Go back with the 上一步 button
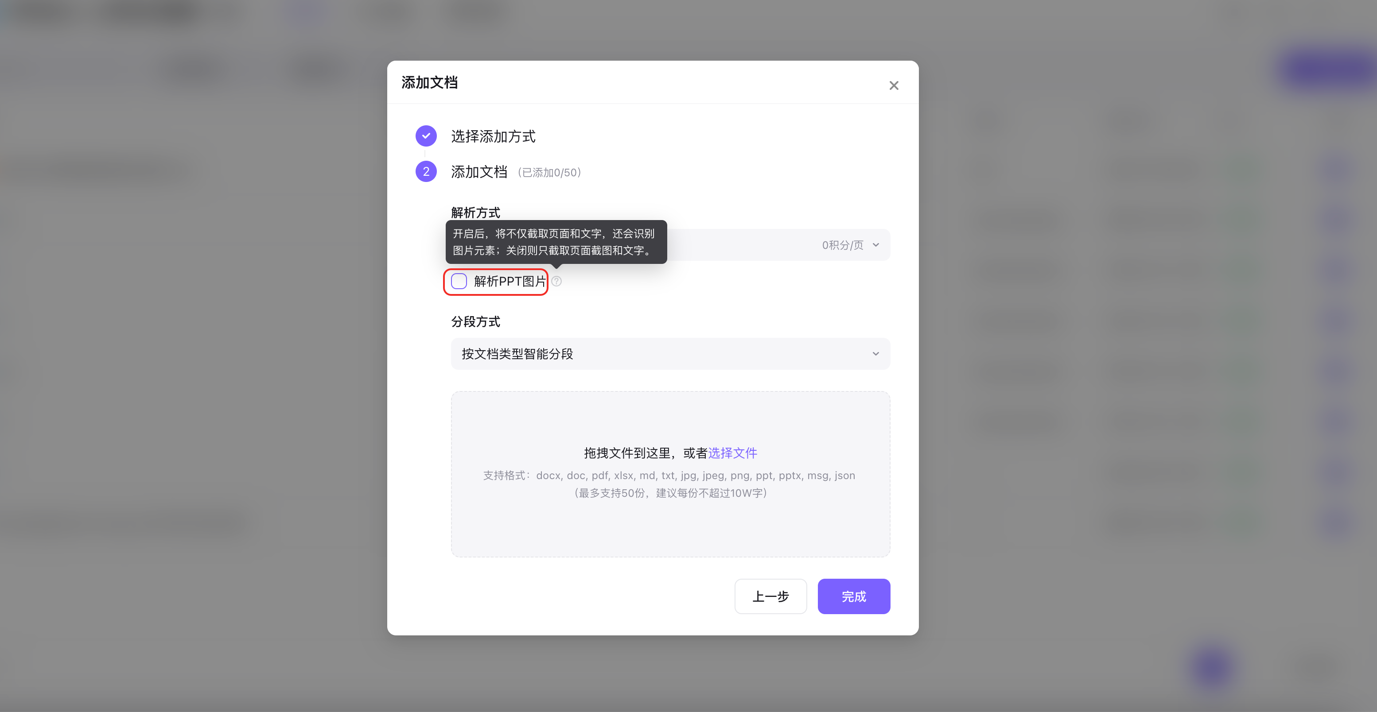 coord(770,596)
